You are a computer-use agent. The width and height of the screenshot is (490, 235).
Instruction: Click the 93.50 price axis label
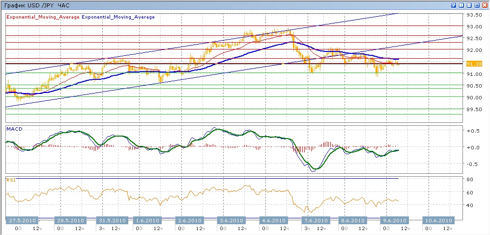474,15
